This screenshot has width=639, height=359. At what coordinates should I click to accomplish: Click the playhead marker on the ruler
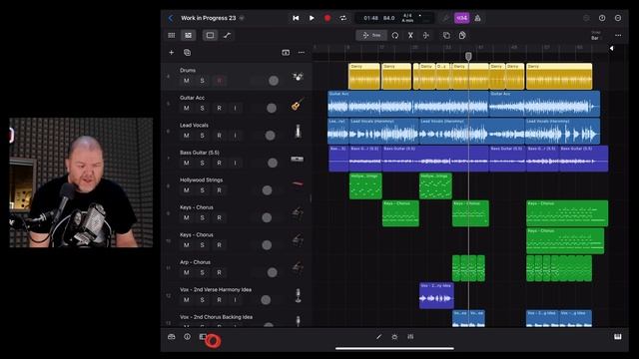tap(468, 56)
